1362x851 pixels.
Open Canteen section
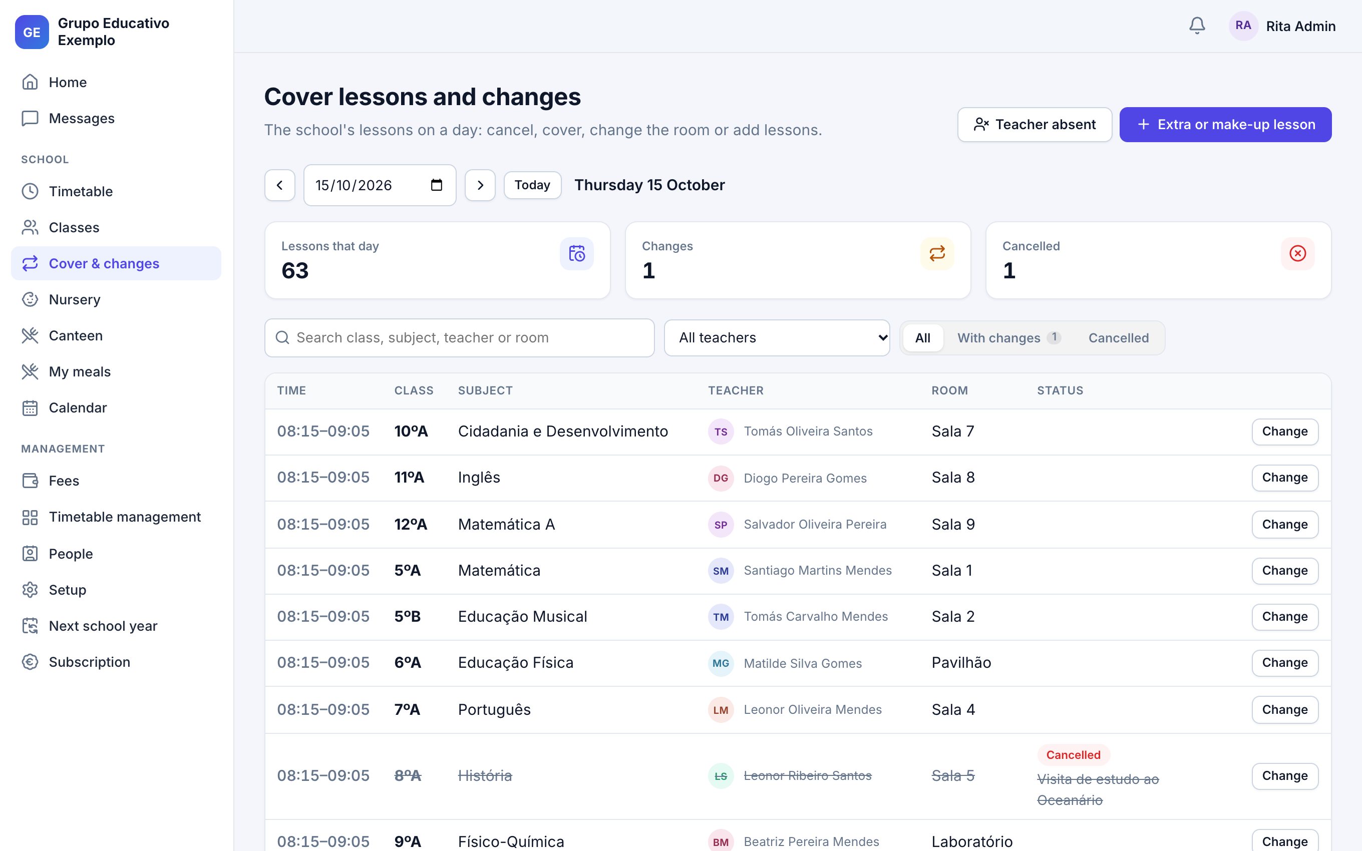tap(116, 335)
